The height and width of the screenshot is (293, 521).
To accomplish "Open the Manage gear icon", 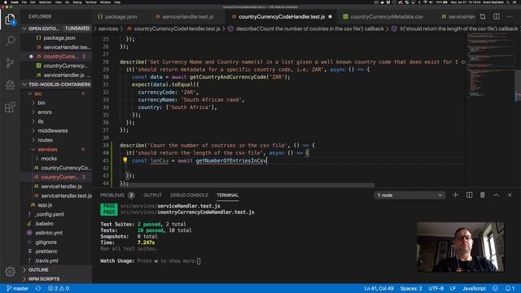I will [11, 271].
